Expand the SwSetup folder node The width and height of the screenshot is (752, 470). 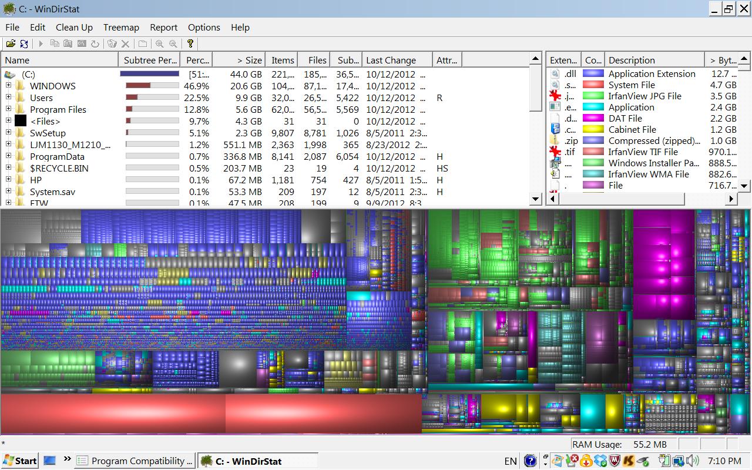pyautogui.click(x=8, y=133)
